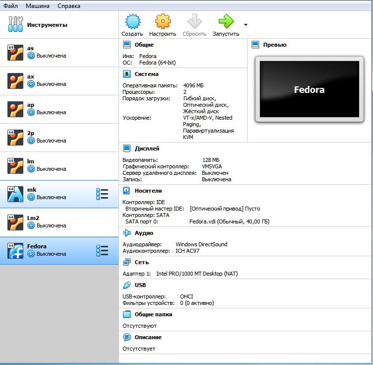Click the Создать new machine icon
This screenshot has width=373, height=365.
(x=132, y=21)
